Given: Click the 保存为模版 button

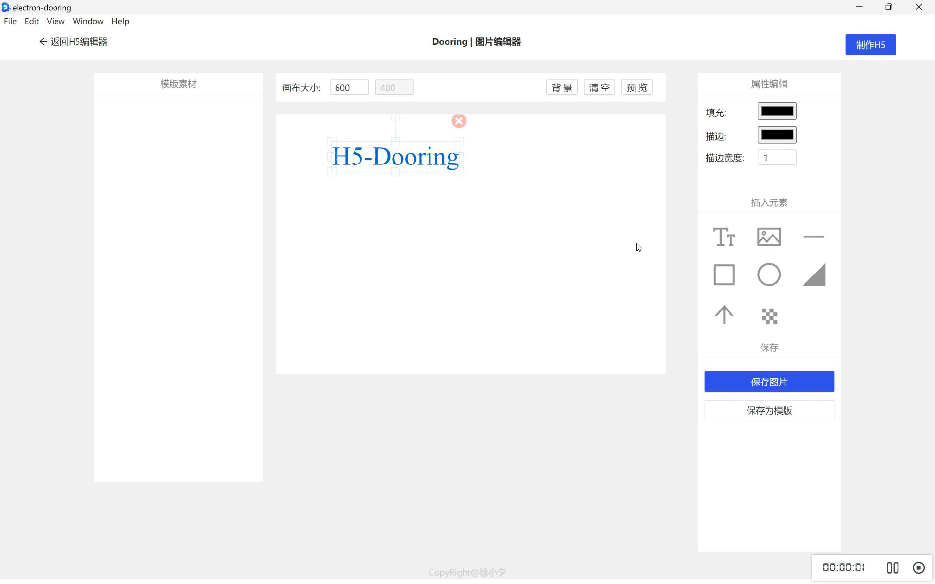Looking at the screenshot, I should click(769, 410).
